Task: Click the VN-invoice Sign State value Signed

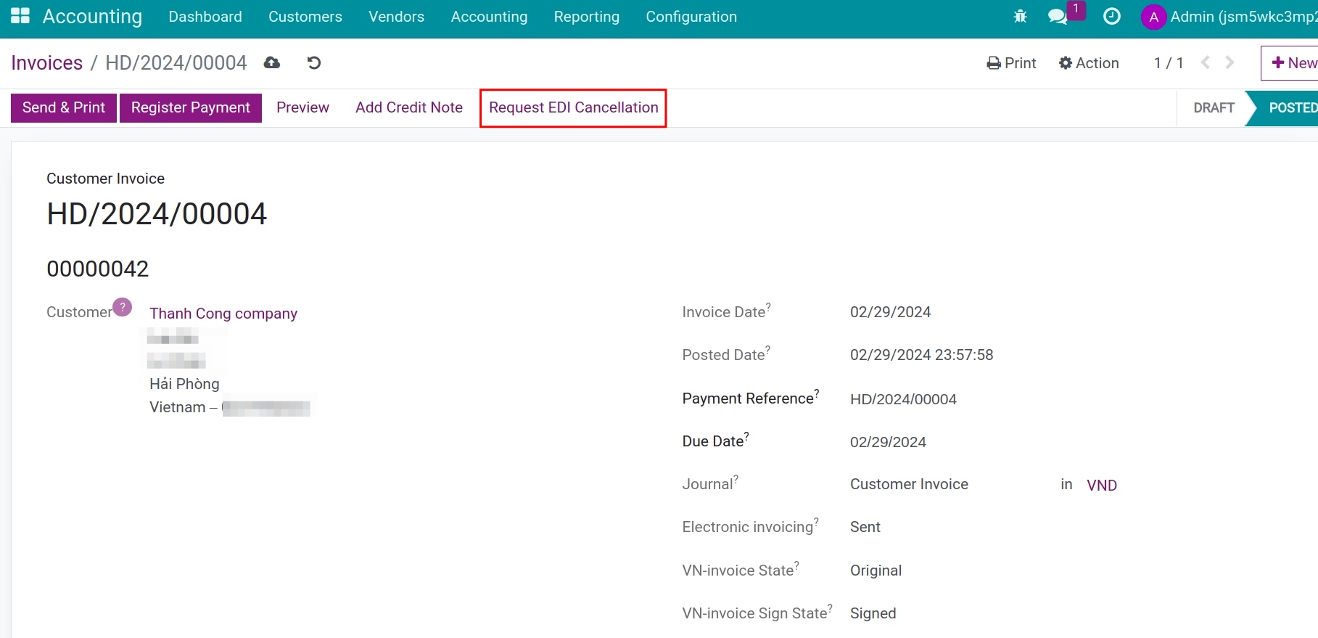Action: coord(873,613)
